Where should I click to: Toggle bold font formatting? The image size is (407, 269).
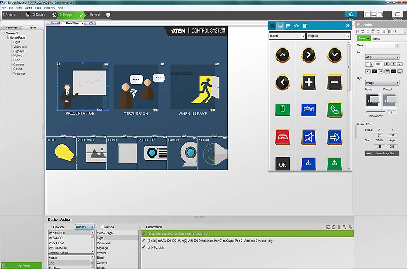(387, 64)
